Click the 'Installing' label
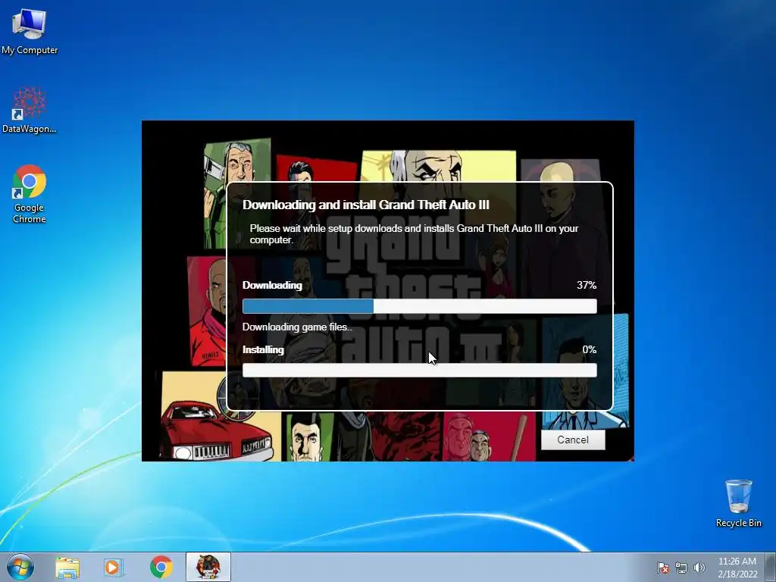776x582 pixels. pyautogui.click(x=263, y=349)
